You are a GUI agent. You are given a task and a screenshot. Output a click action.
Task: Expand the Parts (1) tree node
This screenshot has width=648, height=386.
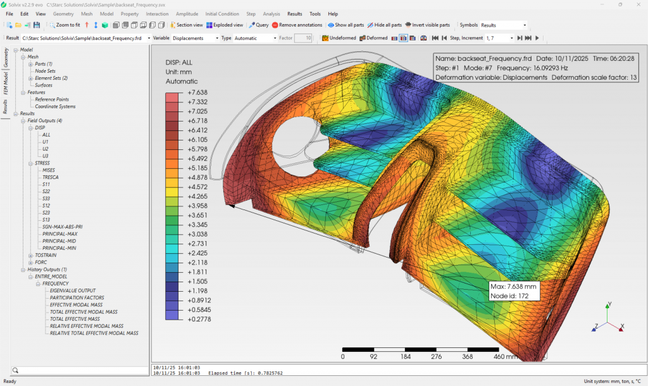tap(30, 64)
